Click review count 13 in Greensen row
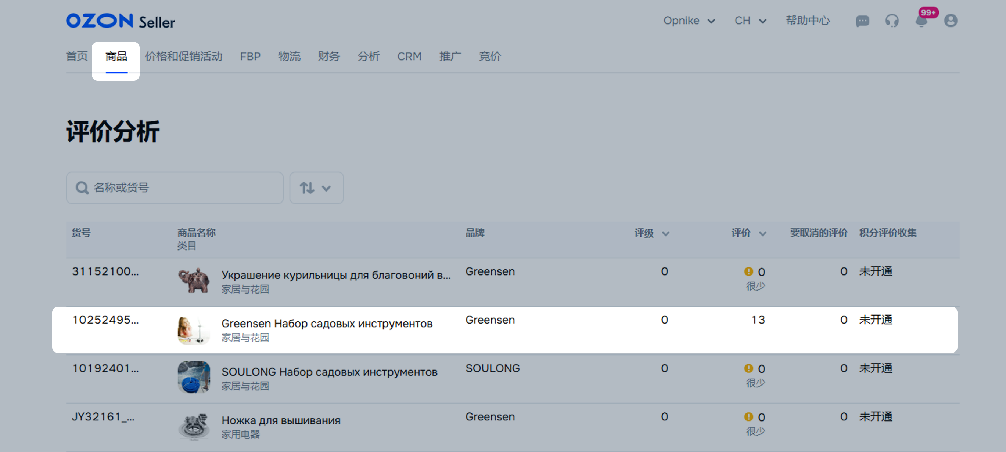 coord(758,320)
